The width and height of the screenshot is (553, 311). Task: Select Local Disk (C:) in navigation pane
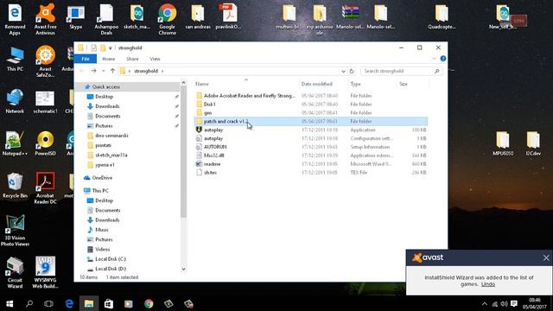click(x=111, y=259)
